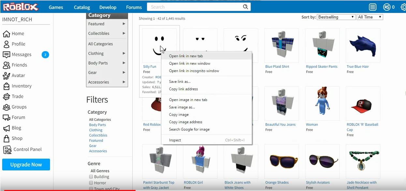Toggle the Horror genre checkbox
Viewport: 406px width, 191px height.
point(91,183)
